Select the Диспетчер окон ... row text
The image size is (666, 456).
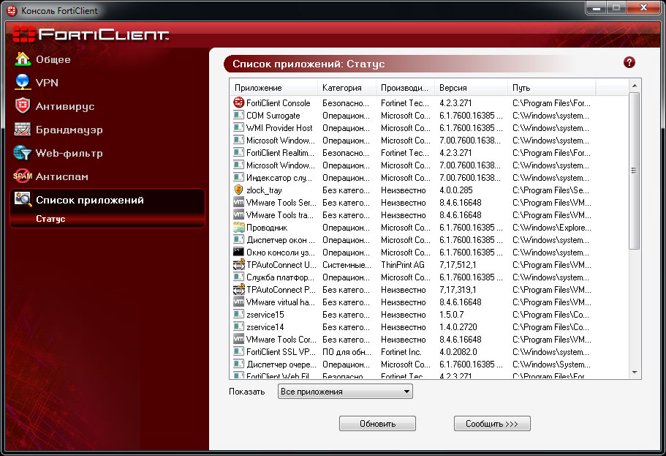(x=281, y=240)
